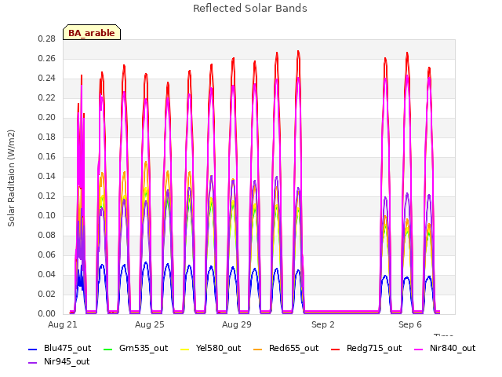Click the Solar Raditaion (W/m2) axis label
The width and height of the screenshot is (502, 377).
coord(11,178)
